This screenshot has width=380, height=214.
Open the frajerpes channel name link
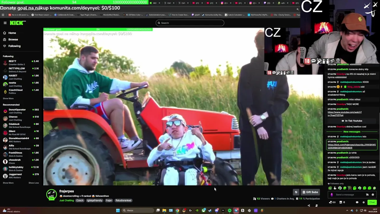point(66,191)
